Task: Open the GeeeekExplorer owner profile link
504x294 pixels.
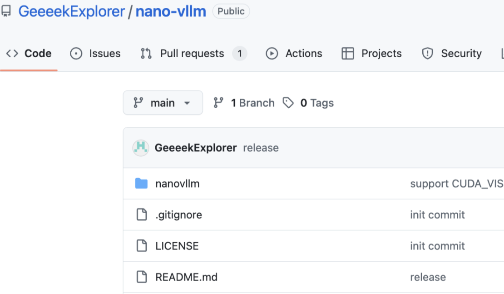Action: (x=71, y=11)
